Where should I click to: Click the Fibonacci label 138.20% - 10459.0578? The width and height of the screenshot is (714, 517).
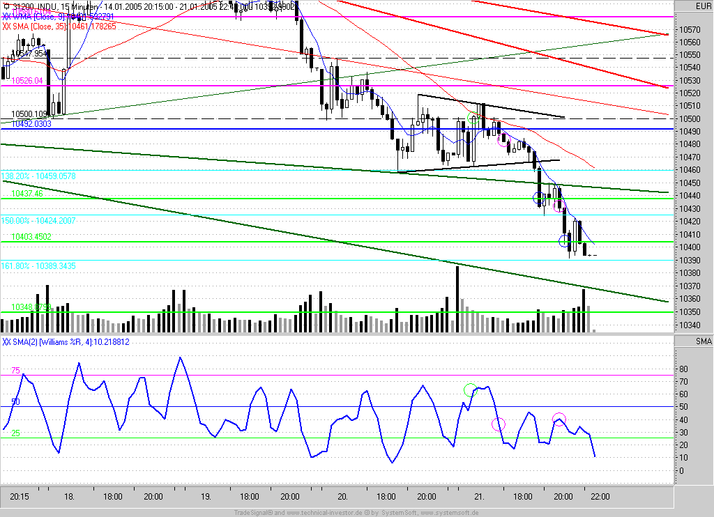click(x=38, y=176)
